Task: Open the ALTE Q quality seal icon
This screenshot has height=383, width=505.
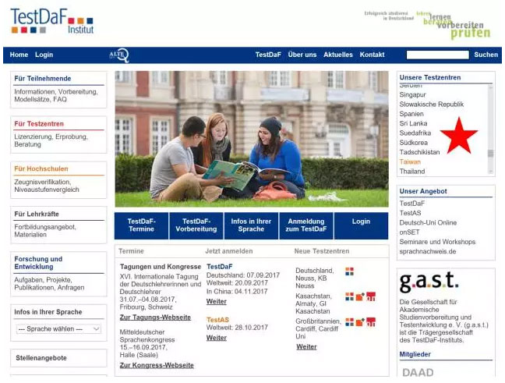Action: click(119, 55)
